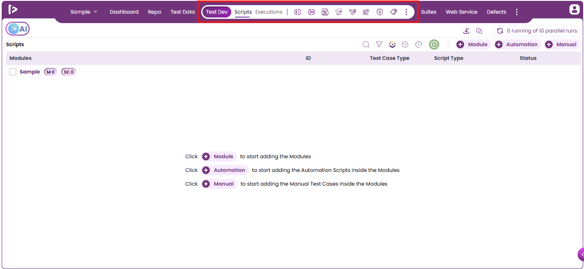Image resolution: width=584 pixels, height=269 pixels.
Task: Click the colorful gauge icon in Scripts toolbar
Action: tap(392, 44)
